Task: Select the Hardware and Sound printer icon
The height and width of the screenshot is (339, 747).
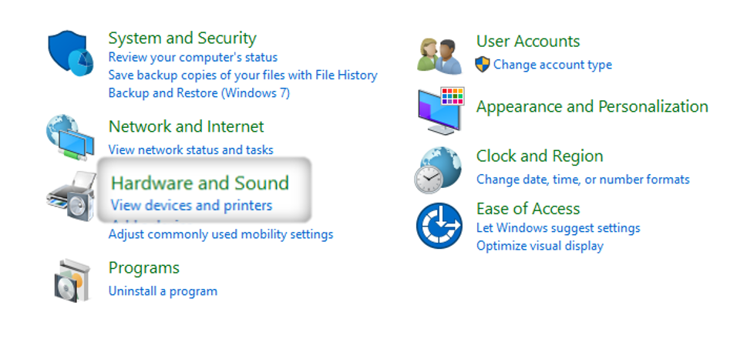Action: click(x=72, y=196)
